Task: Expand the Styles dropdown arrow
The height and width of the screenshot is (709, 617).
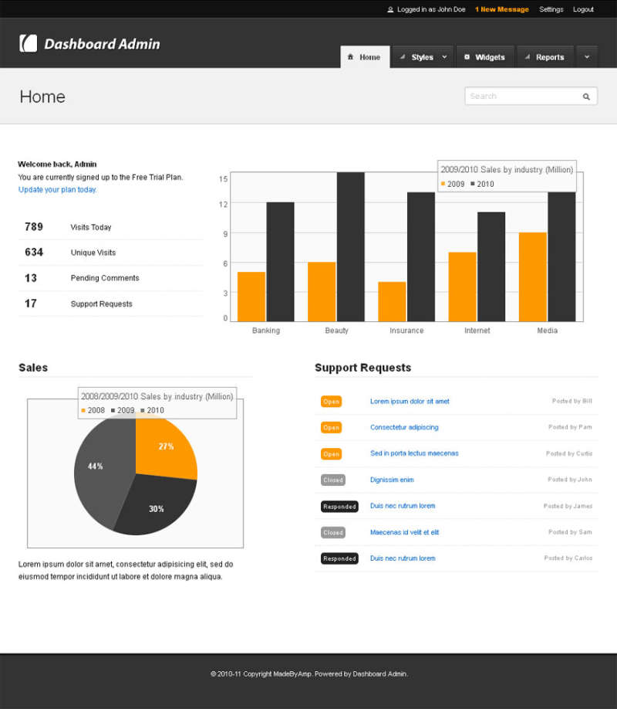Action: 444,57
